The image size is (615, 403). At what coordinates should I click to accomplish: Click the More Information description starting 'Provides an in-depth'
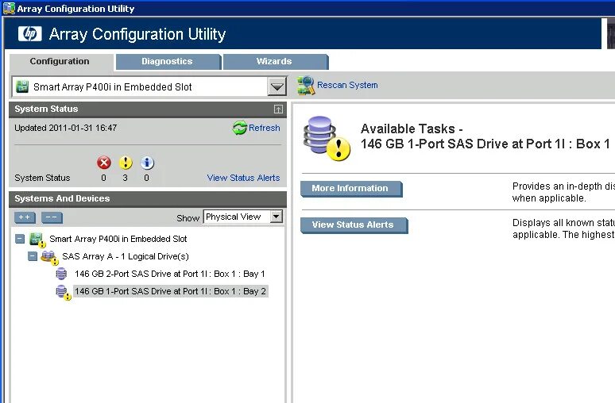(x=563, y=192)
